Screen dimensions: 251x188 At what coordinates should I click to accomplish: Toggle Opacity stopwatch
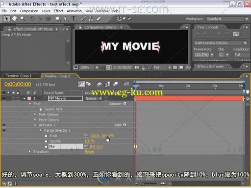pyautogui.click(x=46, y=141)
